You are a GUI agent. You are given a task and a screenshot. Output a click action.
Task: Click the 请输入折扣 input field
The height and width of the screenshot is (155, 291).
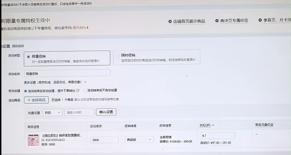79,112
